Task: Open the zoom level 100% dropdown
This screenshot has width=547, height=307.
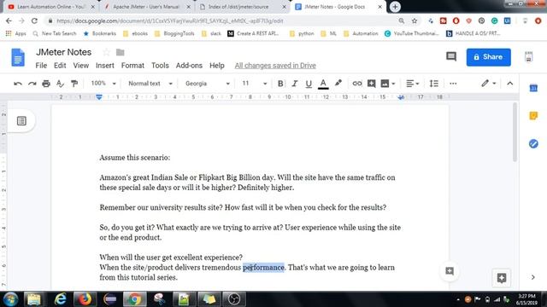Action: point(103,84)
